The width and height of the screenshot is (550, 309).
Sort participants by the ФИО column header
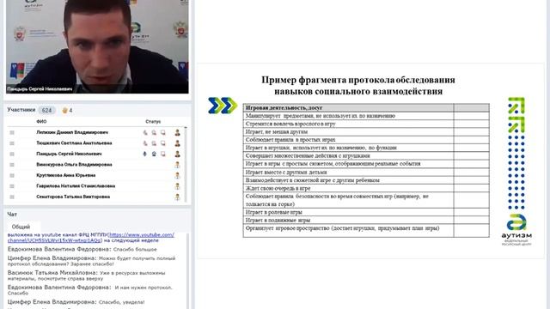(41, 122)
